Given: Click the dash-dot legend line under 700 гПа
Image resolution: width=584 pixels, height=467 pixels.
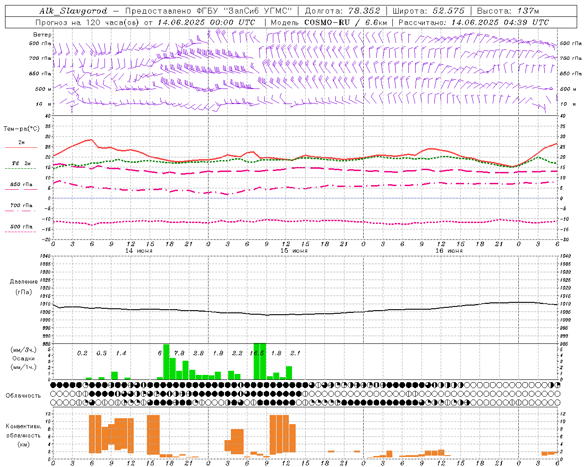Looking at the screenshot, I should (21, 211).
